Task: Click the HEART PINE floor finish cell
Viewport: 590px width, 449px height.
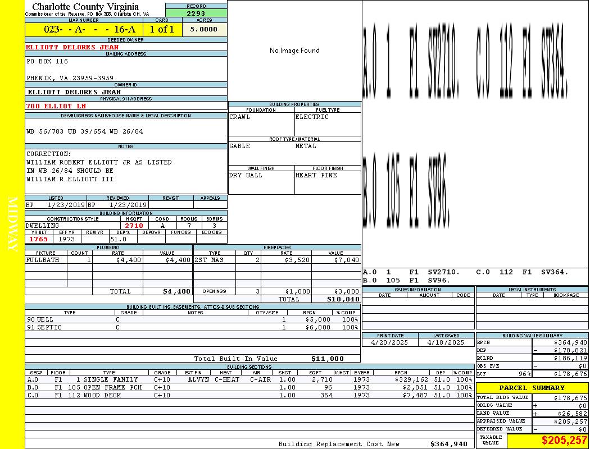Action: pos(328,182)
